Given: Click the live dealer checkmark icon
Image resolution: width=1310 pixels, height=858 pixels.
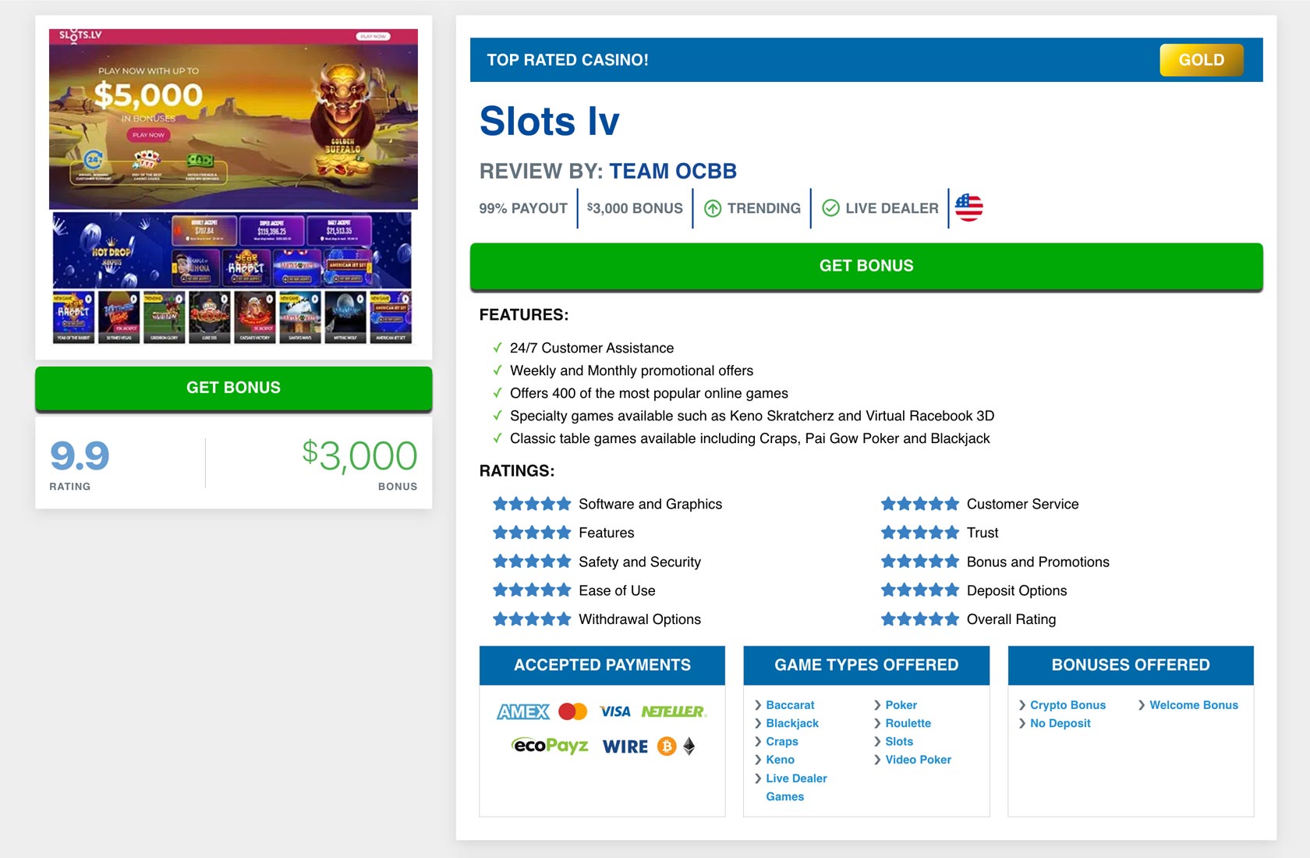Looking at the screenshot, I should click(x=831, y=208).
